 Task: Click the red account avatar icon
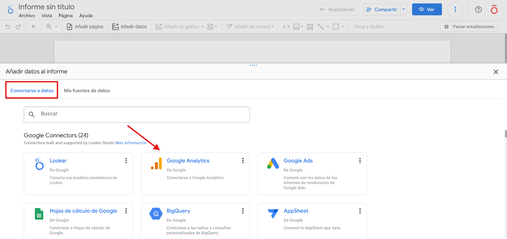pos(494,9)
